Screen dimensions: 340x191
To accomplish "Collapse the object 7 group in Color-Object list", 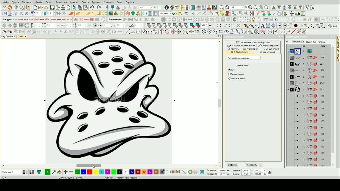I will pyautogui.click(x=288, y=90).
